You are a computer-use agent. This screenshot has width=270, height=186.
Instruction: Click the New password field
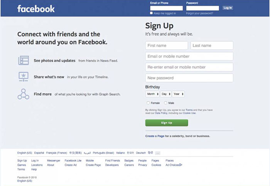point(189,78)
